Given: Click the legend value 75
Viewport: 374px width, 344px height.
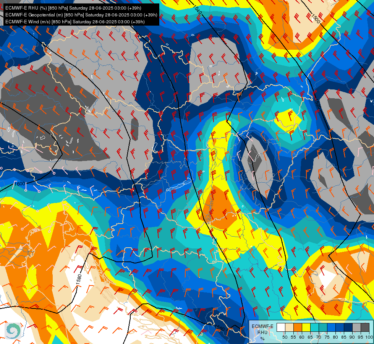Looking at the screenshot, I should [x=327, y=337].
